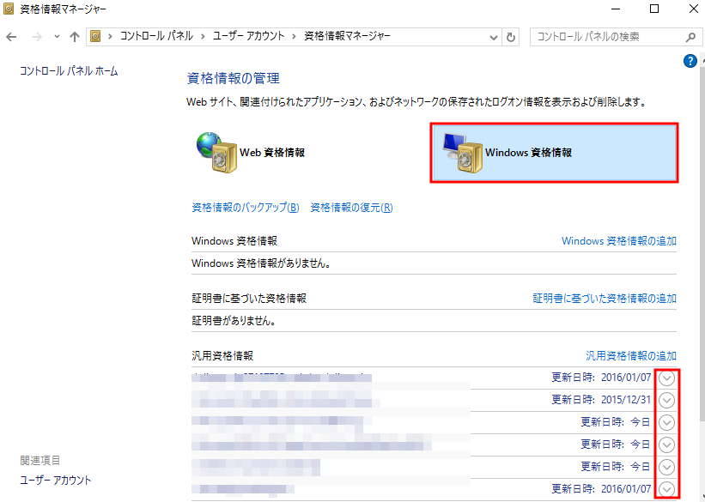Click breadcrumb arrow after ユーザー アカウント
The height and width of the screenshot is (502, 705).
(294, 37)
